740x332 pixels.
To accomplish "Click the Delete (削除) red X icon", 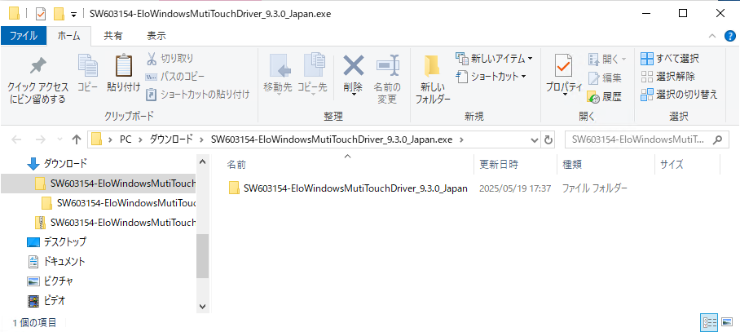I will [x=353, y=69].
